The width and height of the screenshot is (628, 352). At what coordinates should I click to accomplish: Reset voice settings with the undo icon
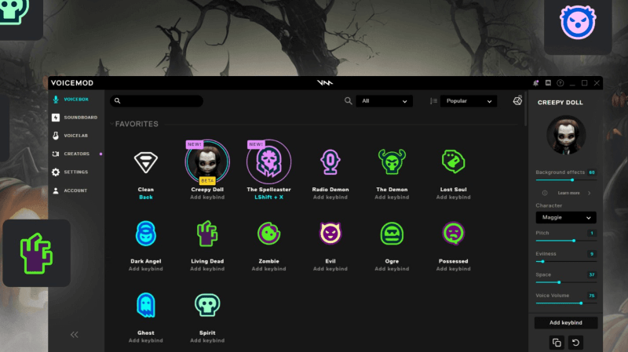click(575, 343)
